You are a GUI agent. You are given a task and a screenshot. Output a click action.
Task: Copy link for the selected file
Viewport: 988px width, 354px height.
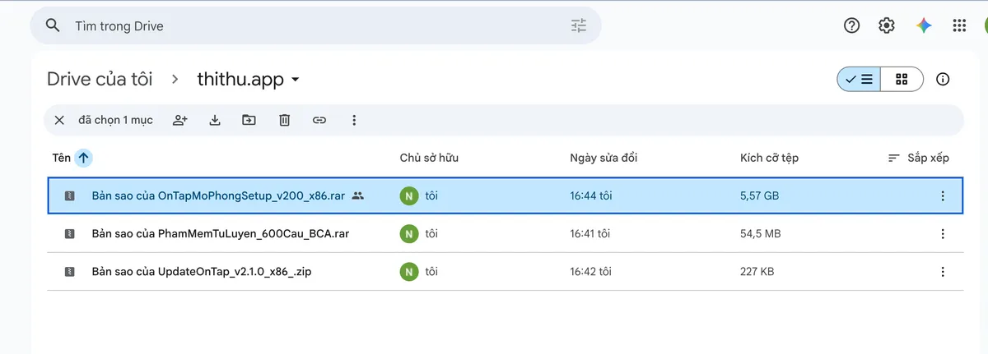coord(319,120)
